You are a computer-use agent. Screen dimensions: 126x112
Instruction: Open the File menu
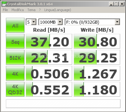(5, 10)
